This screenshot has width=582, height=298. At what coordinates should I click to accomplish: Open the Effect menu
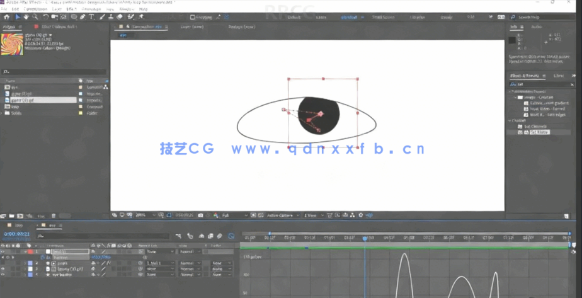(71, 9)
